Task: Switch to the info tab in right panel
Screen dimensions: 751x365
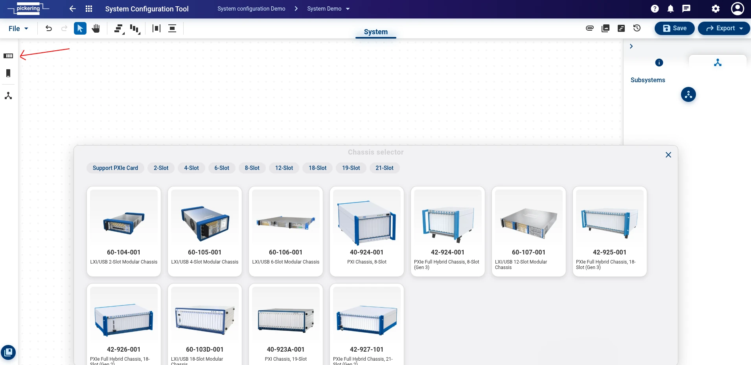Action: point(659,63)
